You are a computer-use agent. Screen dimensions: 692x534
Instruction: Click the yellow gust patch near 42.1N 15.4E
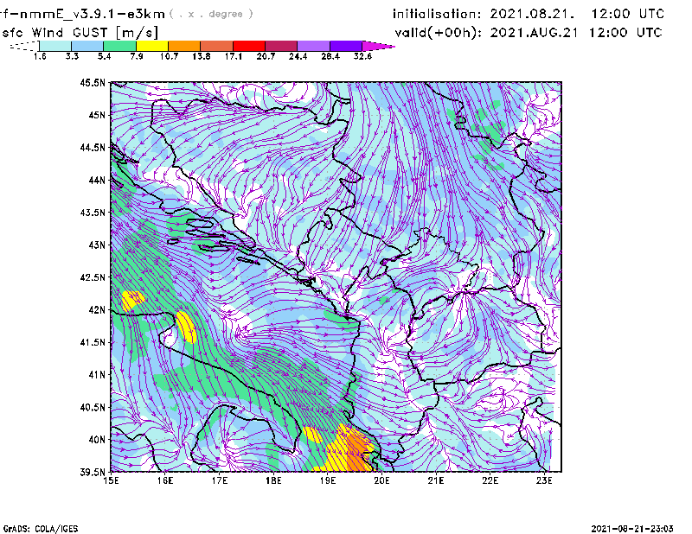132,301
